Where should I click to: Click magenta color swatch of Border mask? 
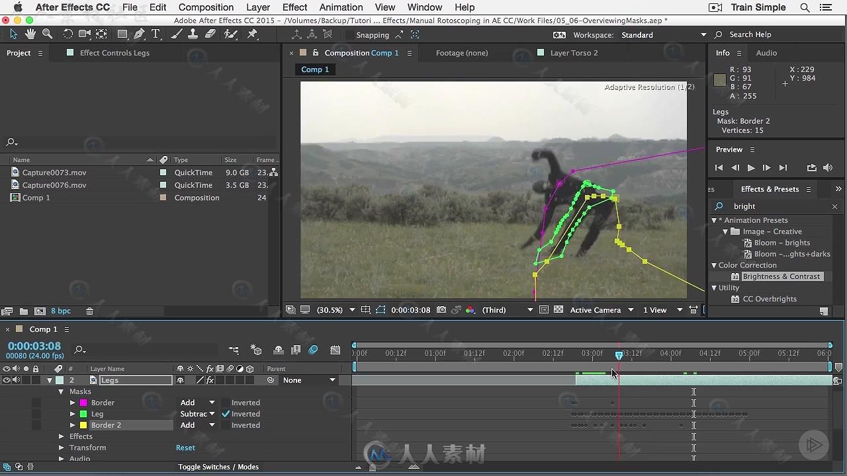click(83, 403)
